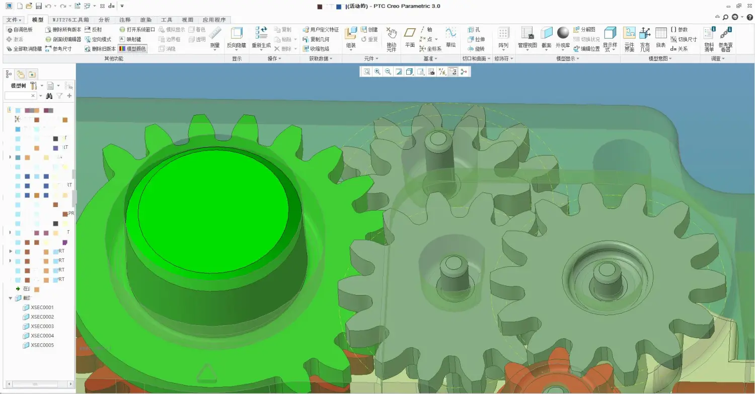Switch to the 工具 (Tools) tab
The height and width of the screenshot is (394, 755).
tap(167, 20)
